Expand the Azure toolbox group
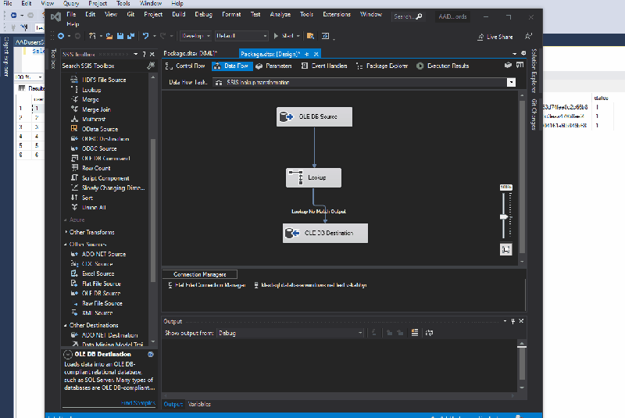This screenshot has height=418, width=625. [66, 220]
